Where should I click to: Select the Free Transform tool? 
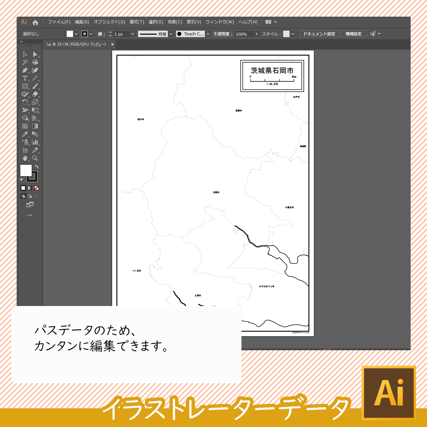(35, 110)
